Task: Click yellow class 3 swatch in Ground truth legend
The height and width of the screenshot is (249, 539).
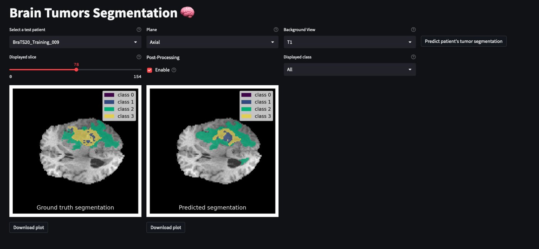Action: 109,116
